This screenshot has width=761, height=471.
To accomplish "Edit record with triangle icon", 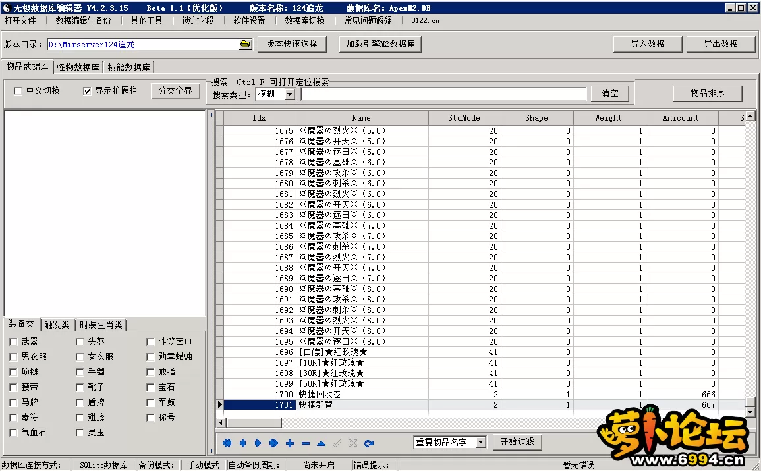I will (x=321, y=443).
